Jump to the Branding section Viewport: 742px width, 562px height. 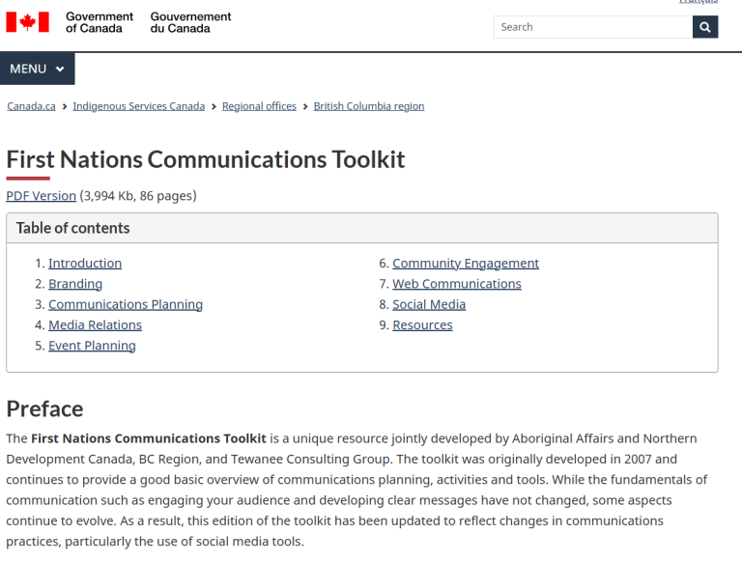pos(75,284)
